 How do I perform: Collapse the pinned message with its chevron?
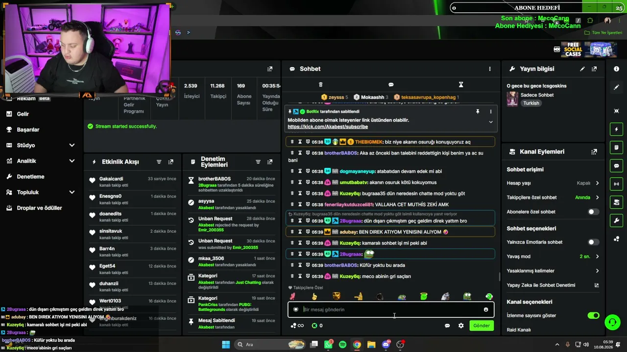[x=490, y=122]
